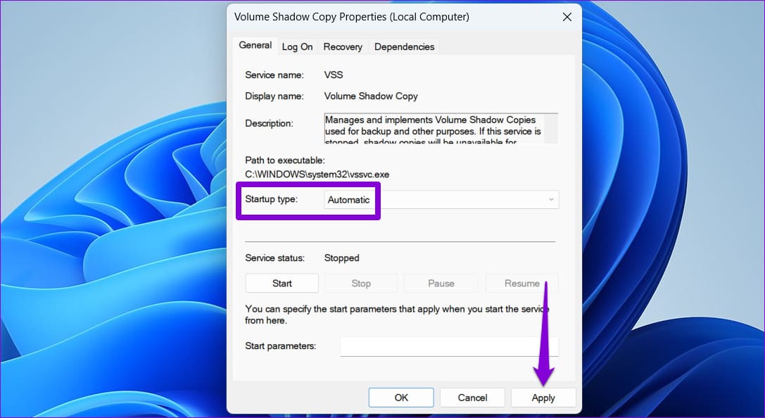Click the VSS service name value
The width and height of the screenshot is (765, 418).
[x=334, y=75]
